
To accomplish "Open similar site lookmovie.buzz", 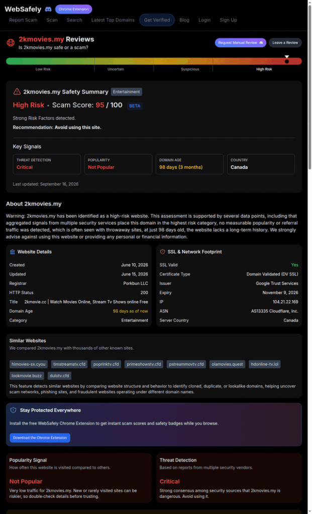I will point(27,375).
